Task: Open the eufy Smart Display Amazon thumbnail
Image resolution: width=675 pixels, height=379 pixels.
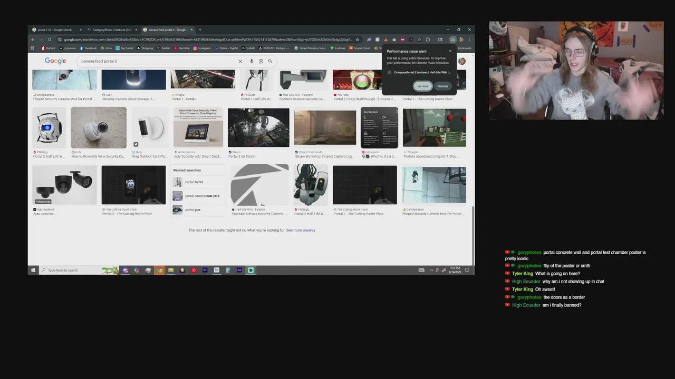Action: pyautogui.click(x=198, y=128)
